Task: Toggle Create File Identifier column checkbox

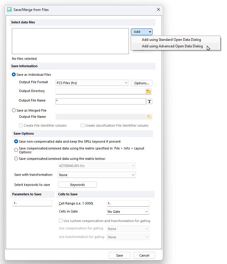Action: 21,125
